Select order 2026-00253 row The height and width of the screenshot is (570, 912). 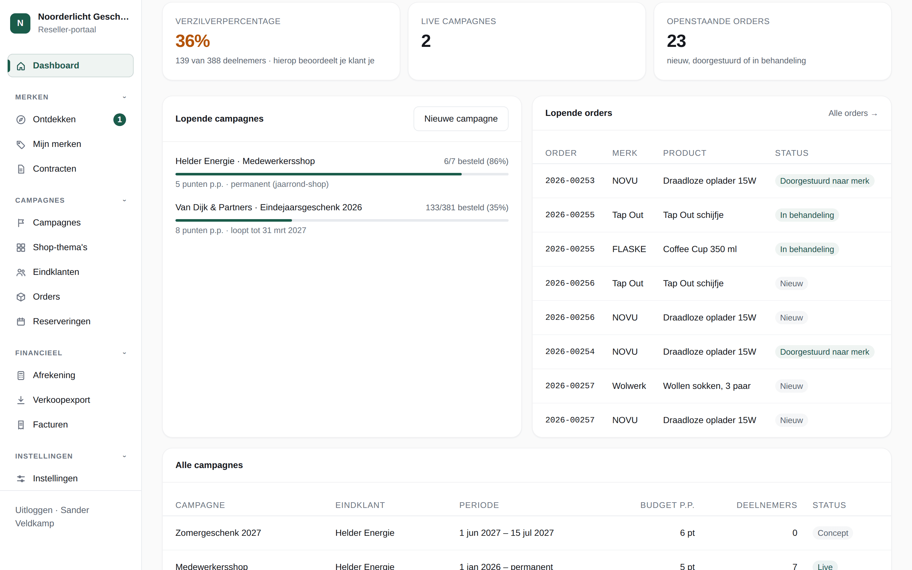(712, 181)
